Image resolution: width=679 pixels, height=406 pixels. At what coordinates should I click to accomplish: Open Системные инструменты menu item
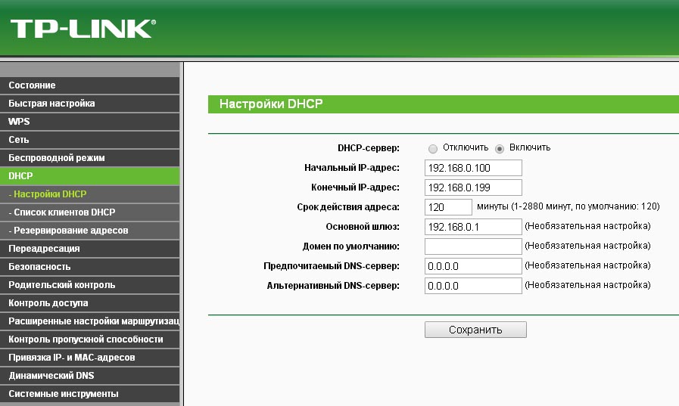(x=63, y=394)
